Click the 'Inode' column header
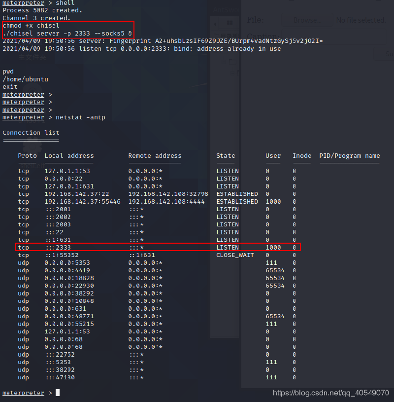Viewport: 394px width, 402px height. (x=302, y=156)
